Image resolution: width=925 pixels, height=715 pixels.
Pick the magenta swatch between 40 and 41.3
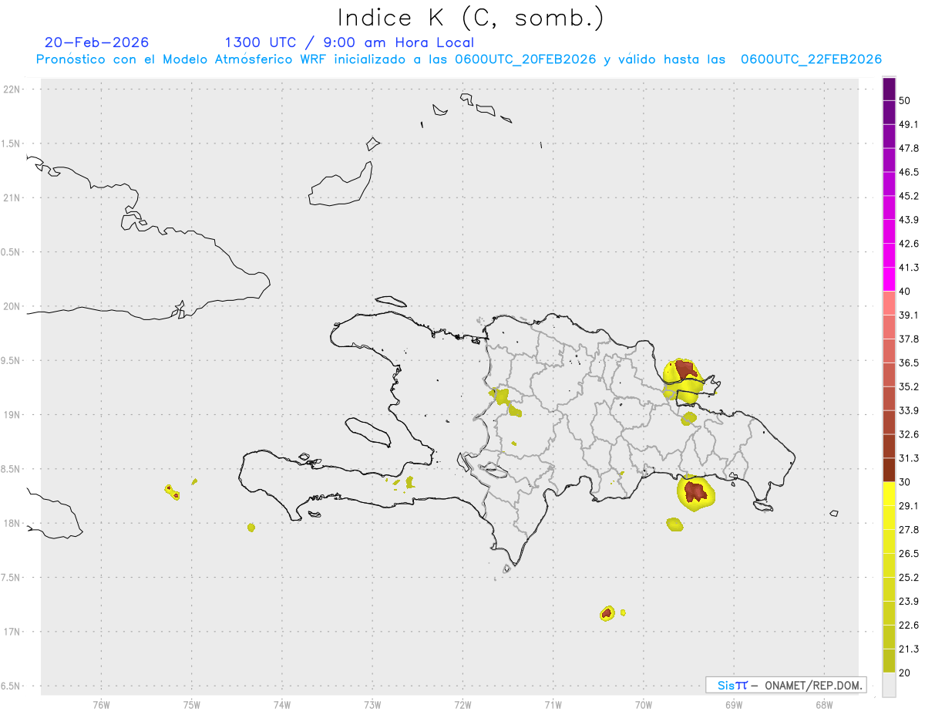[889, 279]
